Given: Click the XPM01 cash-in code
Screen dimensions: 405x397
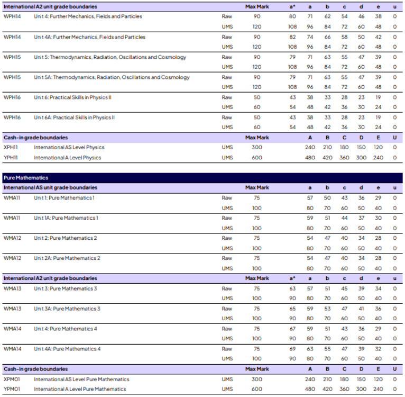Looking at the screenshot, I should 13,380.
